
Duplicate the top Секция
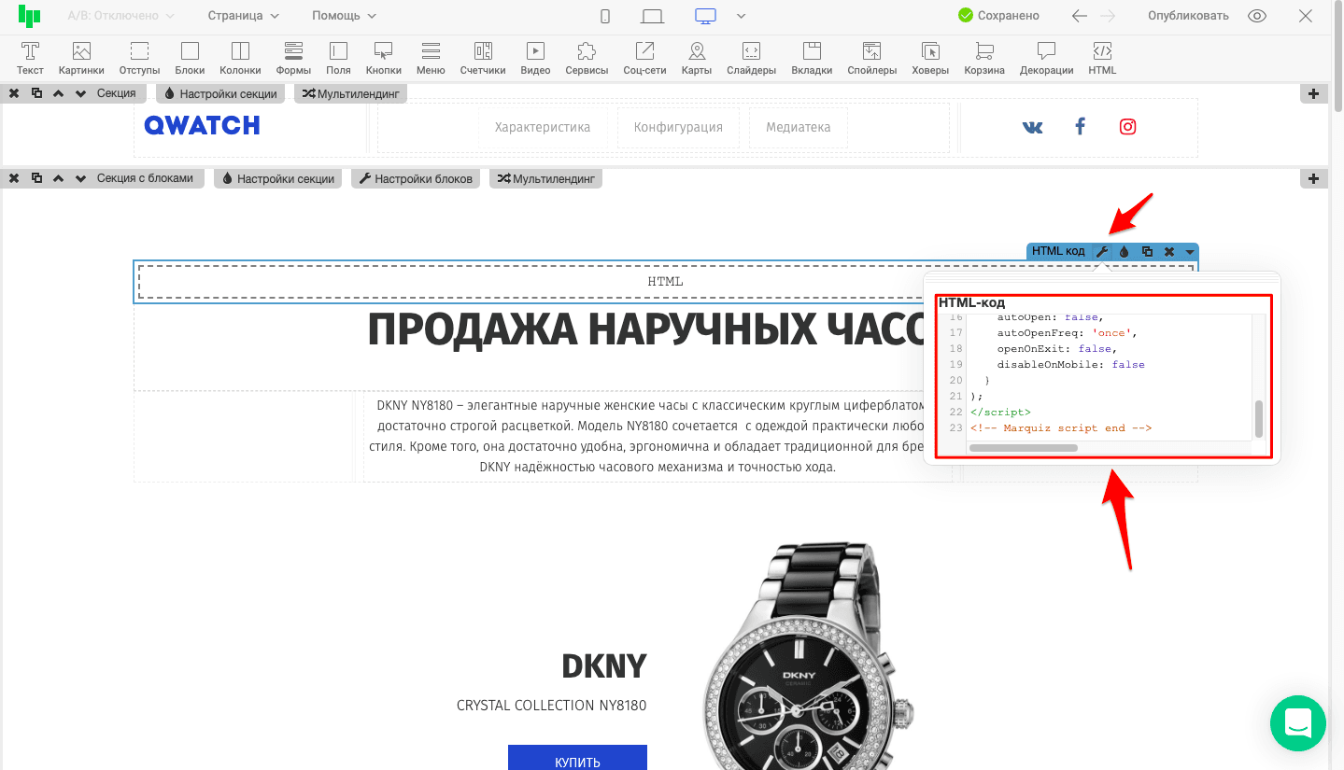pyautogui.click(x=36, y=93)
